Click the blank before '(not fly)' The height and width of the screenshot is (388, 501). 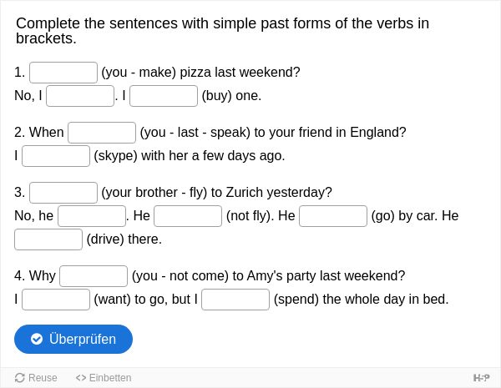pos(188,216)
